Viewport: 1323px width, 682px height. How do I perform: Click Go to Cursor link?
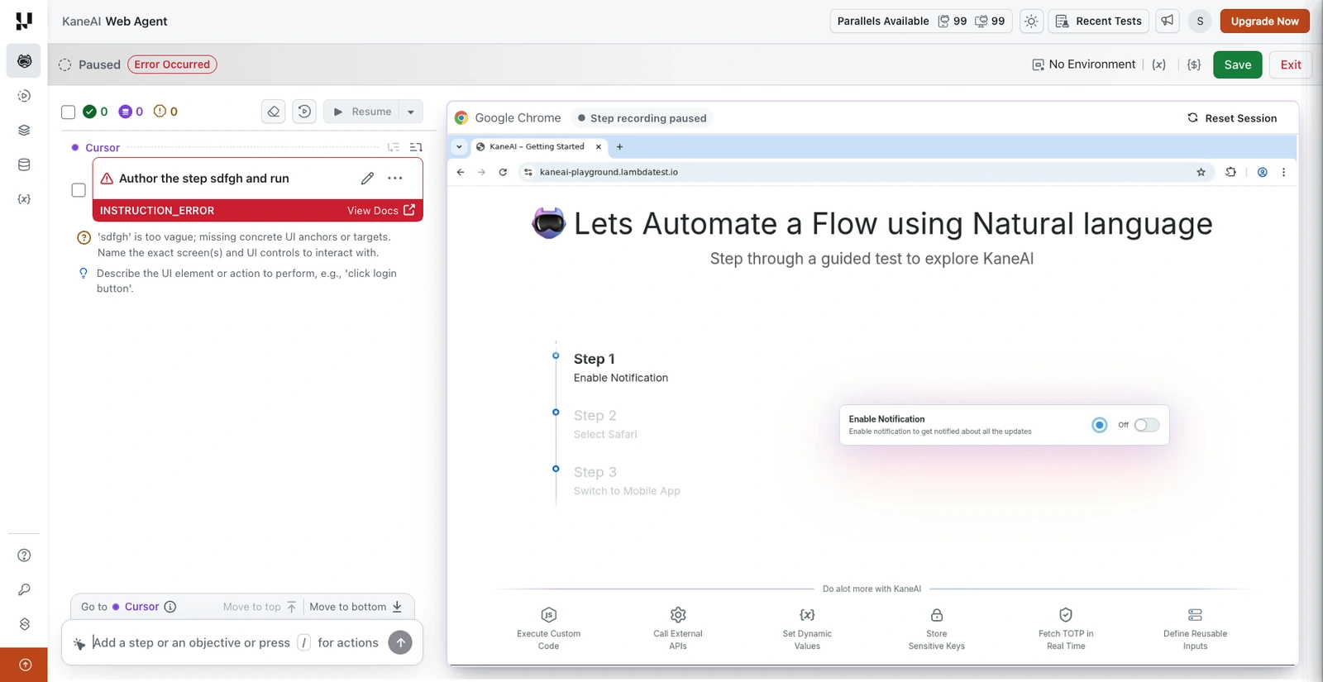coord(120,607)
